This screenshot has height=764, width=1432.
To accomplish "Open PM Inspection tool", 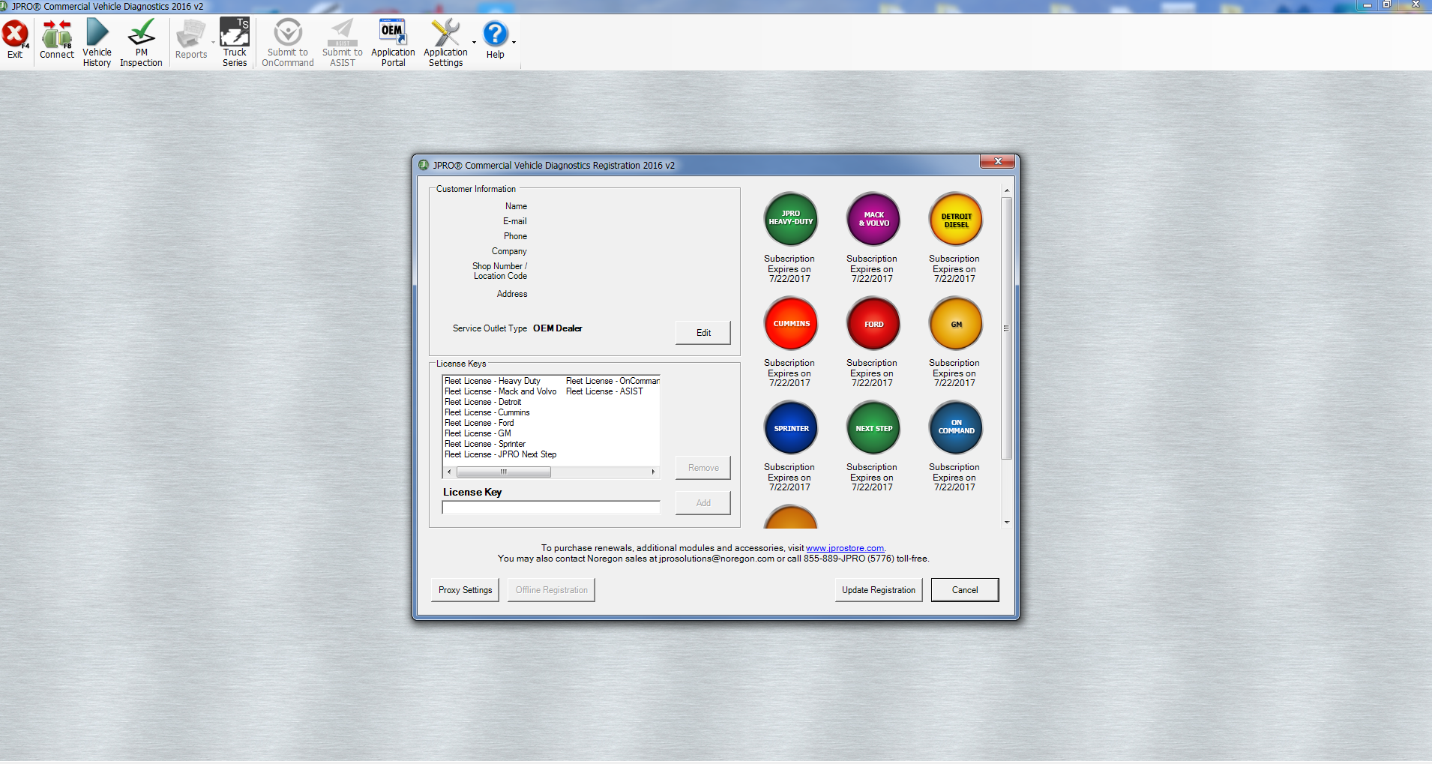I will 141,43.
